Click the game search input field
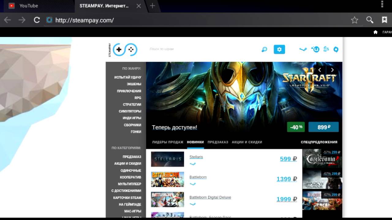Screen dimensions: 392x220 (x=202, y=49)
